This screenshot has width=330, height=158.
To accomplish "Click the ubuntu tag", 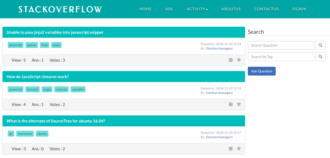I will tap(42, 134).
